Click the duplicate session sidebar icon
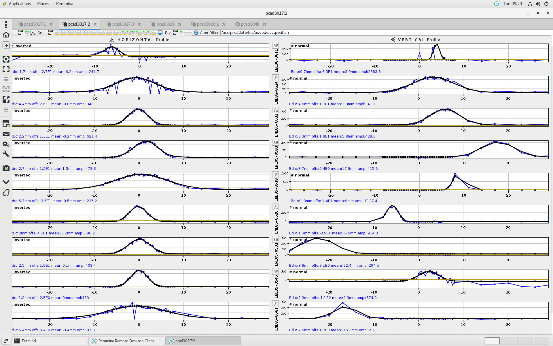553x346 pixels. [x=6, y=45]
